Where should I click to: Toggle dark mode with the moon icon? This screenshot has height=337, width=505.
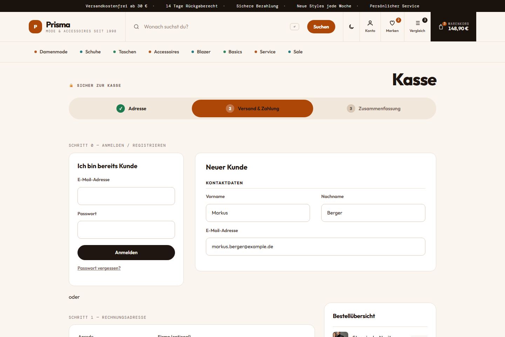tap(351, 27)
